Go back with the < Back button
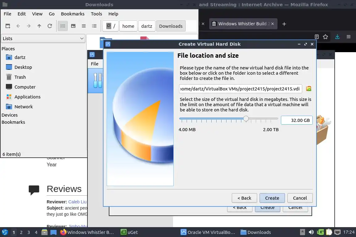 pos(244,198)
